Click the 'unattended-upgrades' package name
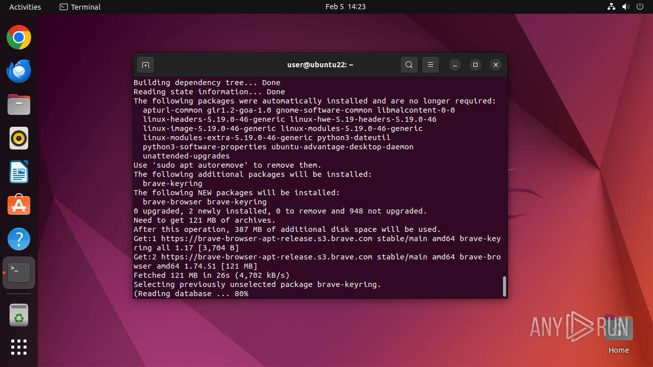The height and width of the screenshot is (367, 653). [186, 156]
